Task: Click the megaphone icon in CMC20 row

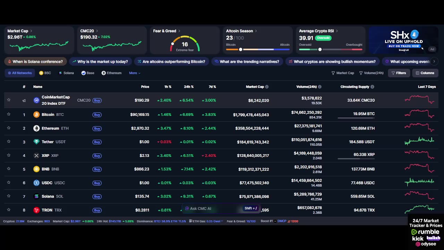Action: pos(24,101)
